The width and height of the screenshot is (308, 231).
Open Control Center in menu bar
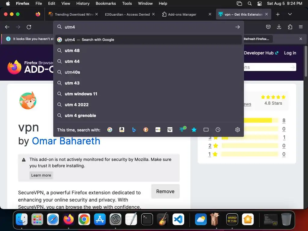pos(260,4)
